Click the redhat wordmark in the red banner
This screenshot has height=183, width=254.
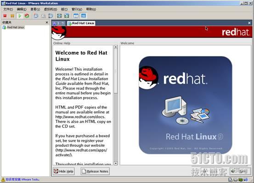[x=236, y=32]
